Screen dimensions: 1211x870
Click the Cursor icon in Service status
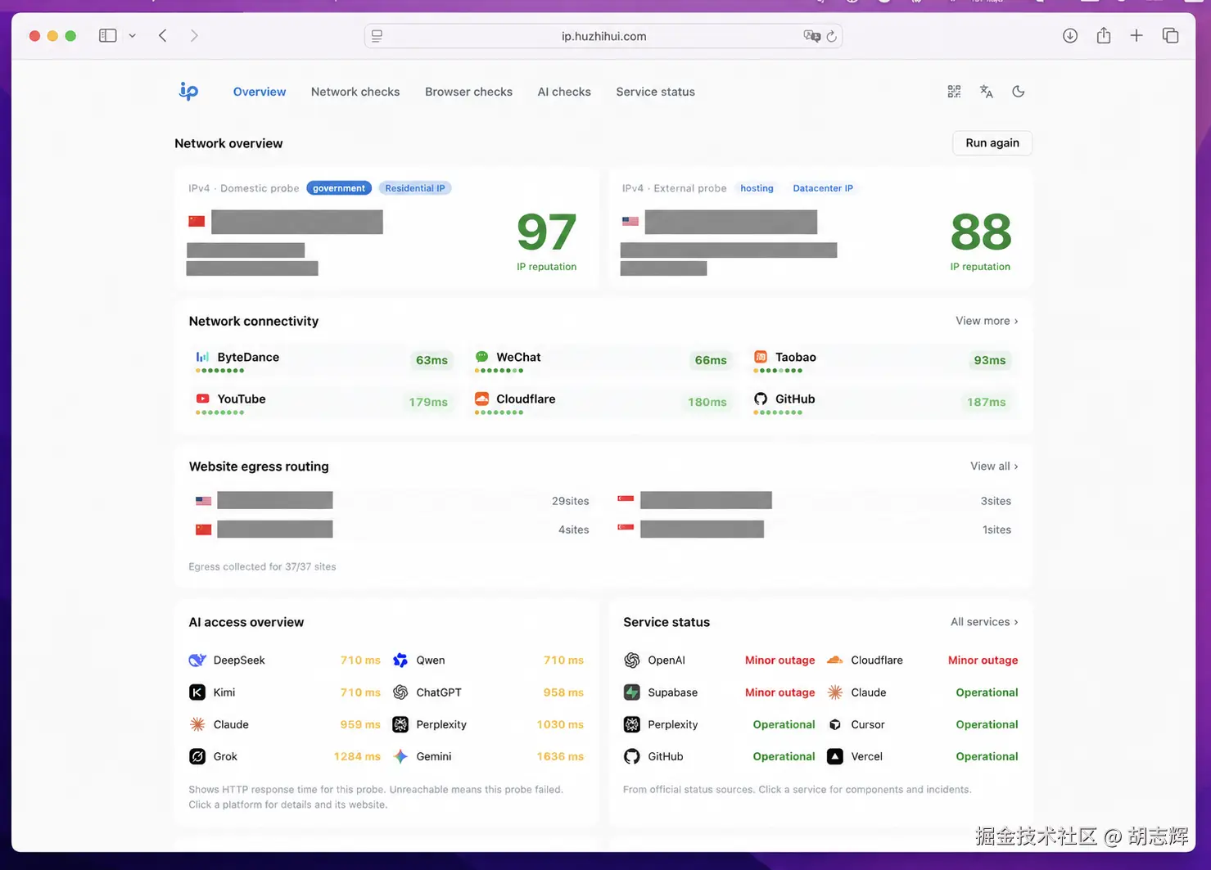(835, 724)
